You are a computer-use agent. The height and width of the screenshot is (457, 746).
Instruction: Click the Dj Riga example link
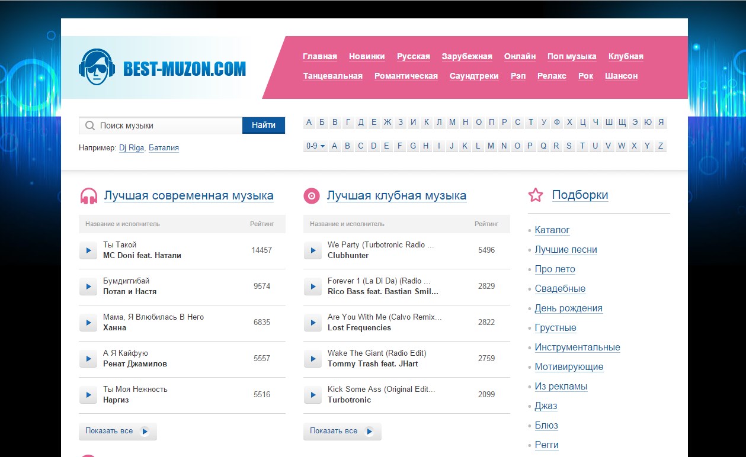point(132,148)
